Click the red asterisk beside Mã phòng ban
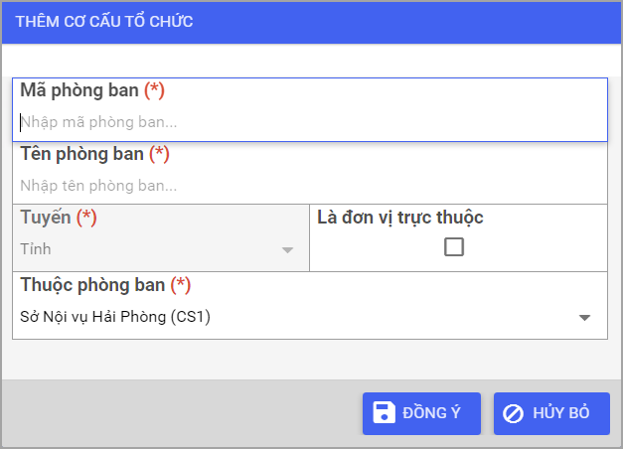Screen dimensions: 623x449 [154, 90]
